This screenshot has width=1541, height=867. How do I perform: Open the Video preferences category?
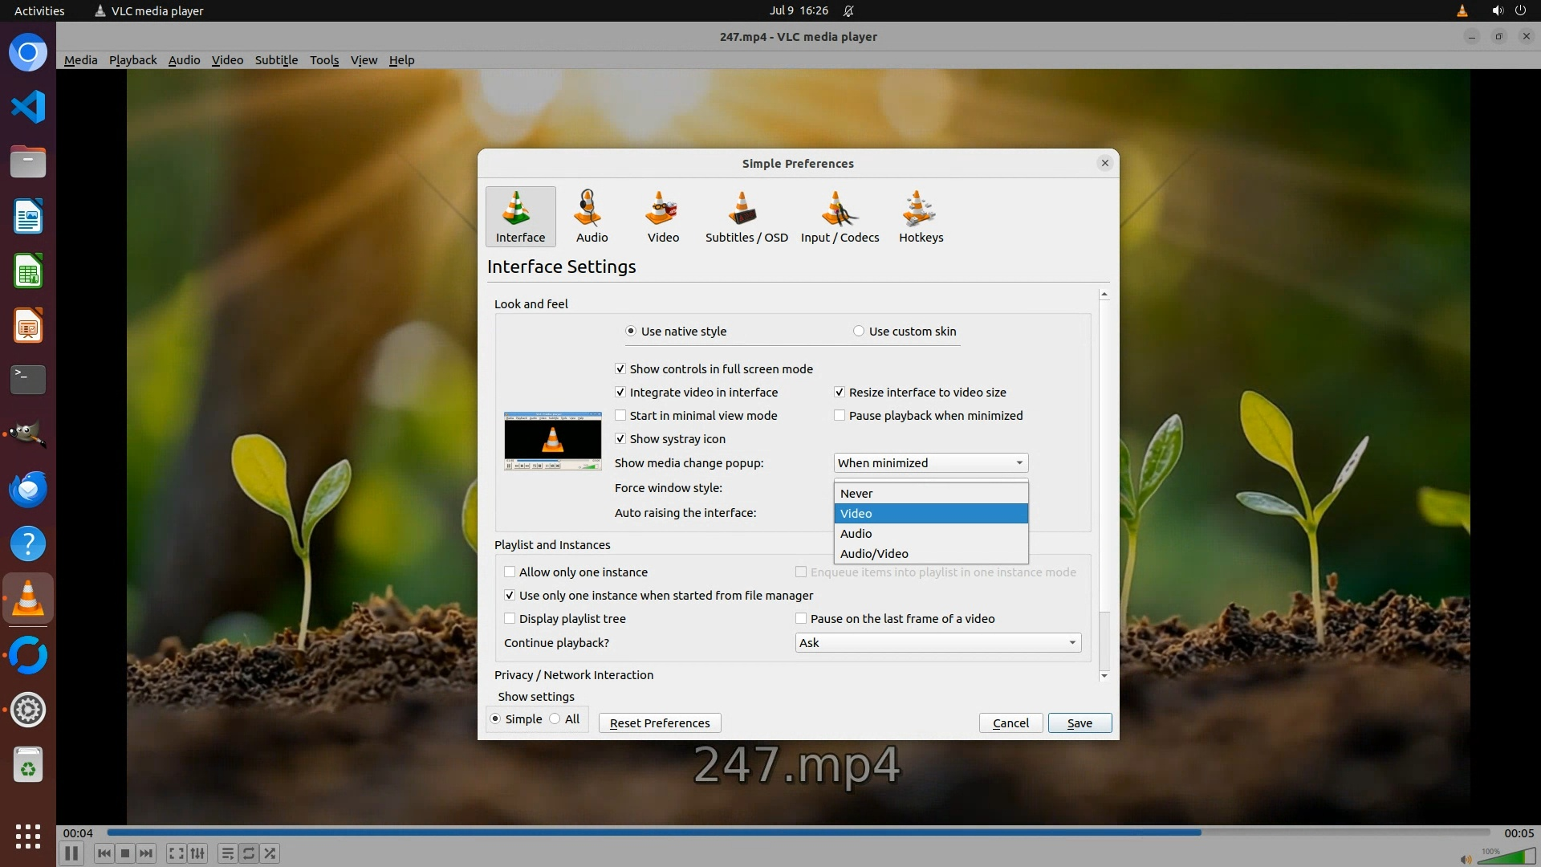[663, 217]
